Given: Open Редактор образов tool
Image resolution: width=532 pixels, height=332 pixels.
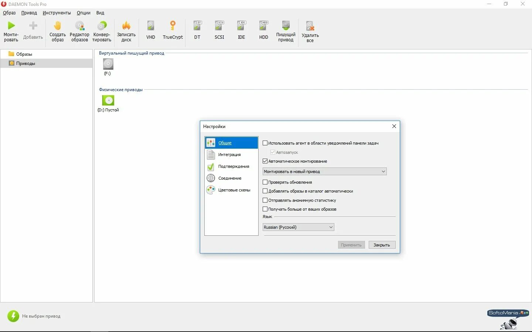Looking at the screenshot, I should tap(79, 31).
